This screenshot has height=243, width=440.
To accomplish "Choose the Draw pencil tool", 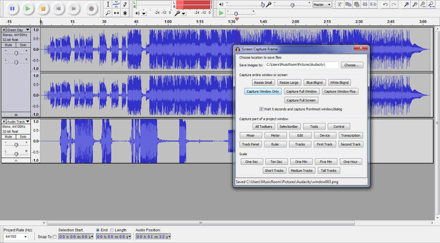I will pos(125,4).
